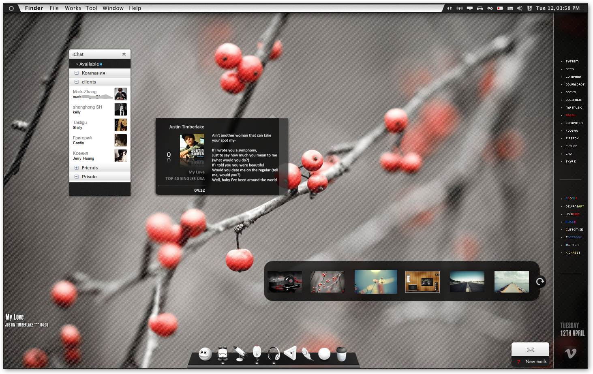The image size is (593, 374).
Task: Select the headphones wallpaper thumbnail
Action: tap(285, 282)
